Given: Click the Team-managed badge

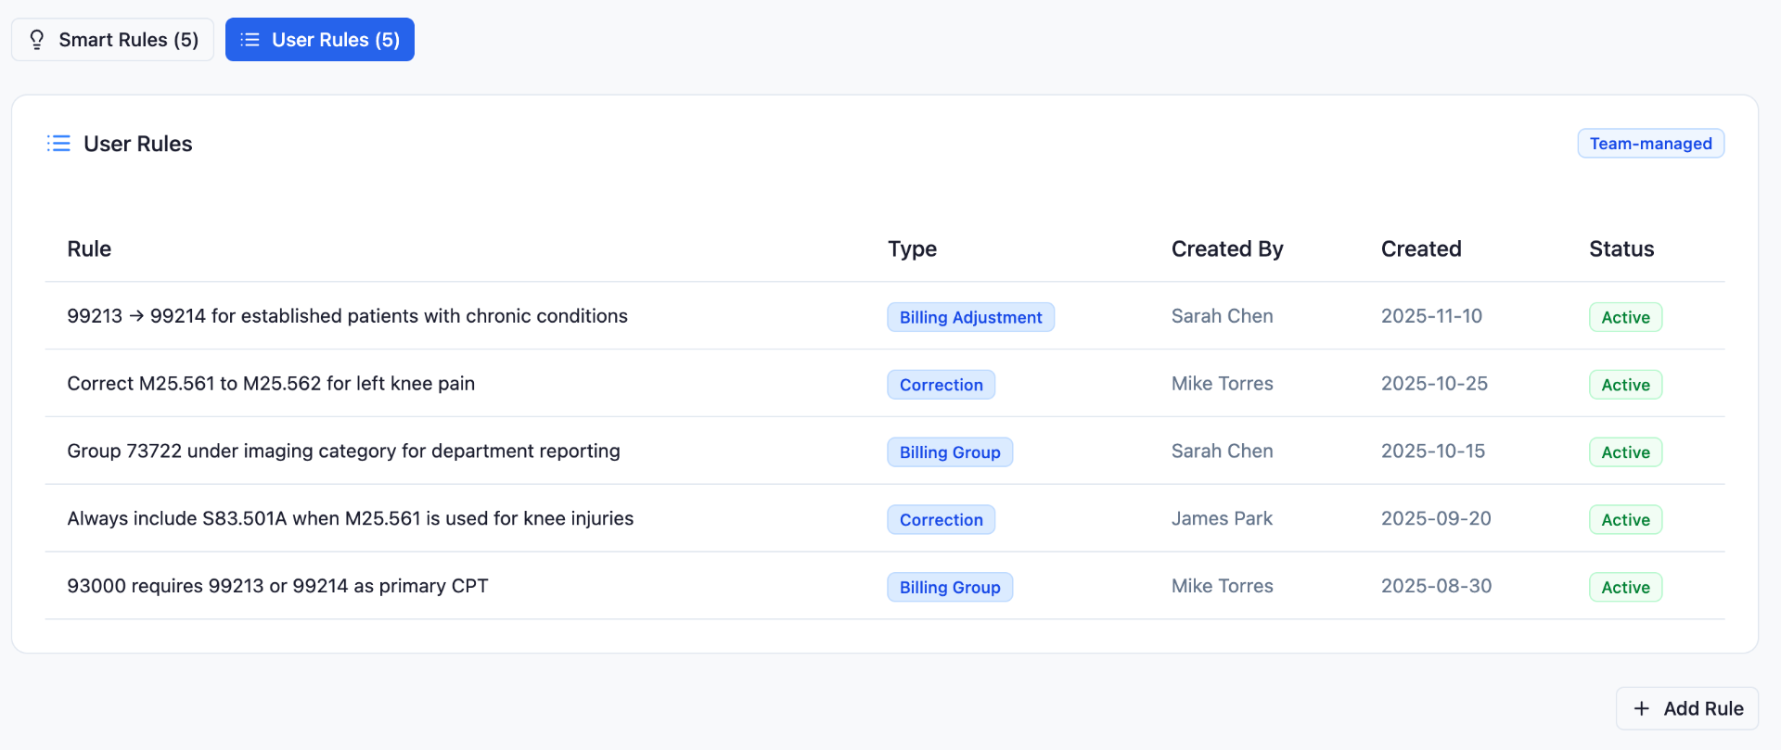Looking at the screenshot, I should pos(1651,144).
